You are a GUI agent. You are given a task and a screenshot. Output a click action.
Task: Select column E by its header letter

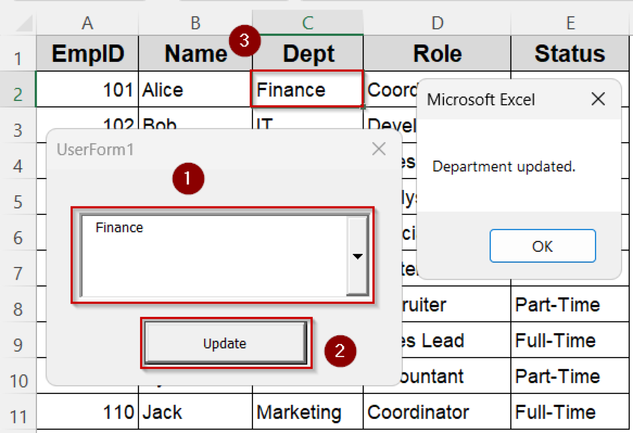[569, 23]
